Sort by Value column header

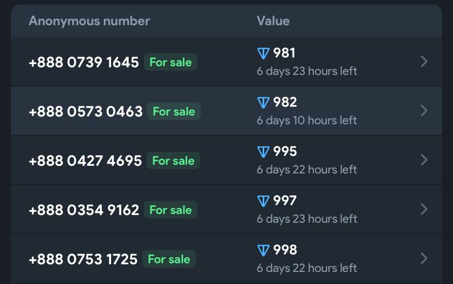pyautogui.click(x=273, y=21)
